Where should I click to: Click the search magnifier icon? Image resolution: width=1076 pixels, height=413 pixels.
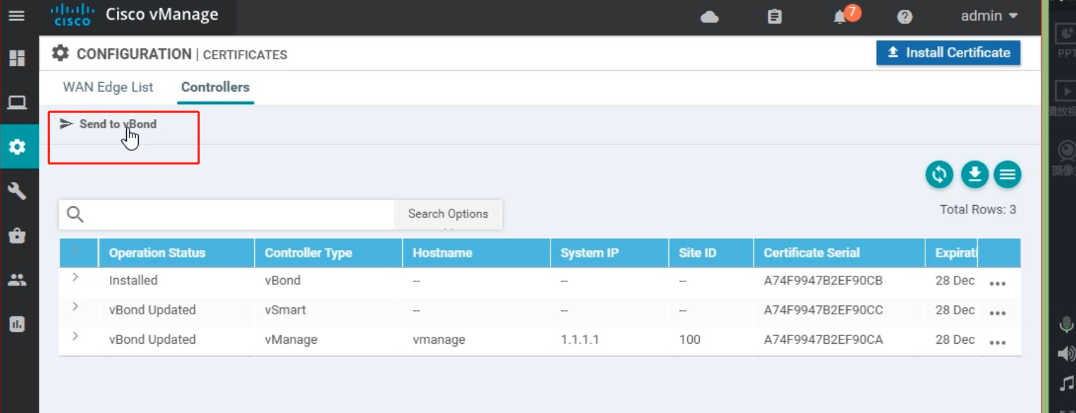pos(76,214)
